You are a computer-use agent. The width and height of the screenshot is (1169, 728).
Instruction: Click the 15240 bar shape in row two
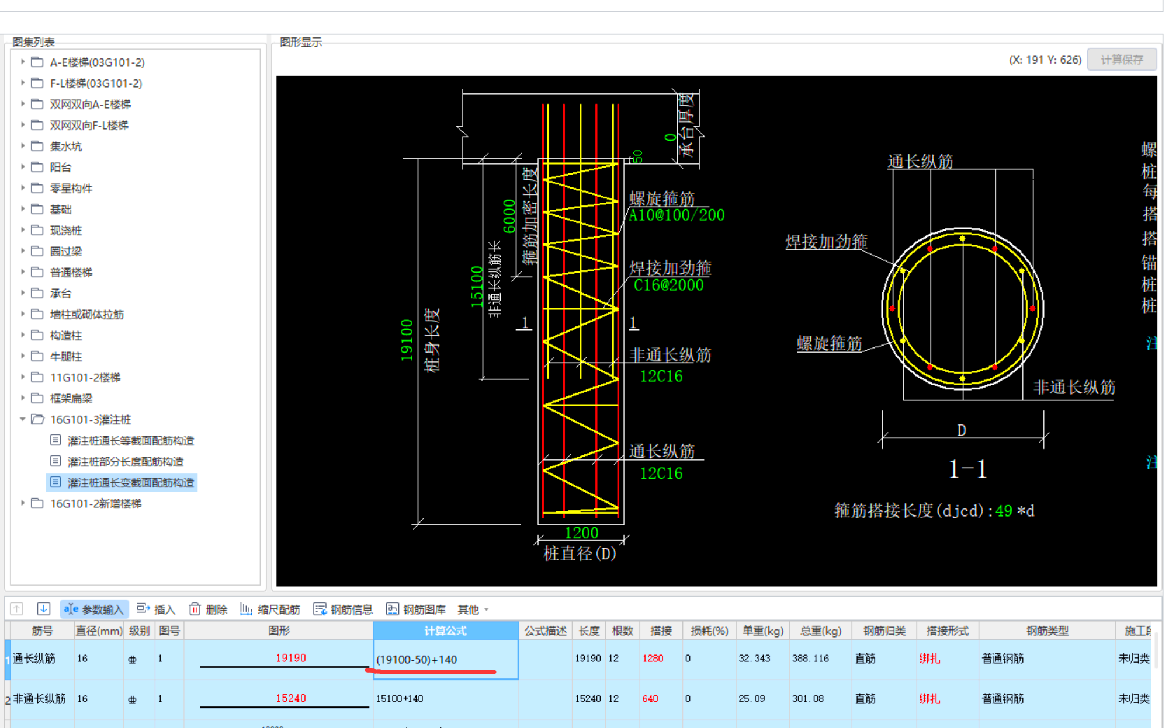tap(285, 700)
